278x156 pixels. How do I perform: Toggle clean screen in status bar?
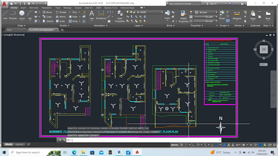click(270, 145)
